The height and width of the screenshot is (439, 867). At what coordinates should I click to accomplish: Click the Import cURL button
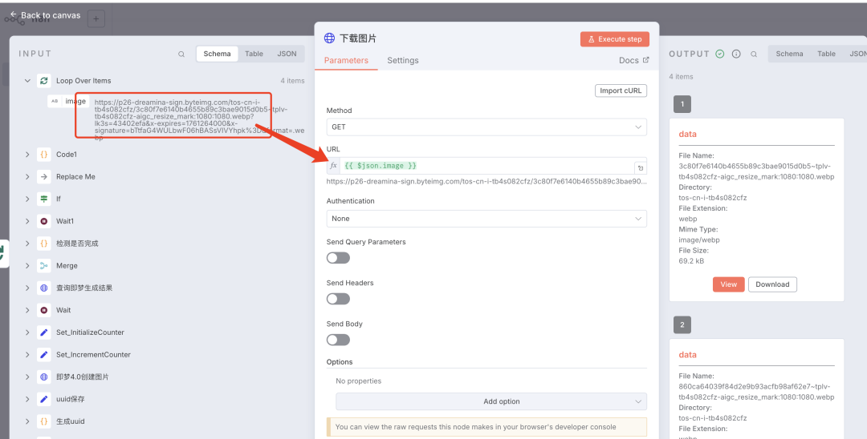click(621, 91)
